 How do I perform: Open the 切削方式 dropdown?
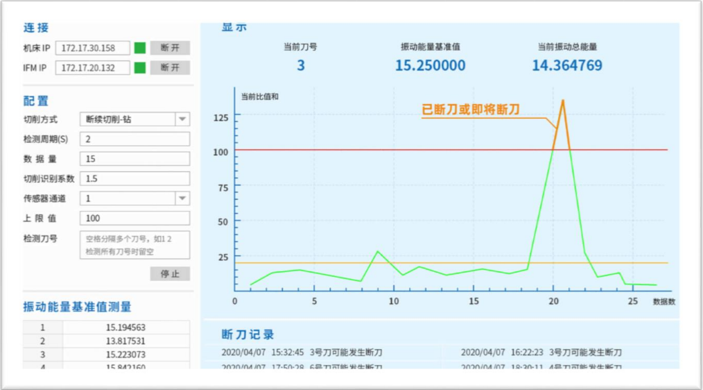(x=182, y=119)
